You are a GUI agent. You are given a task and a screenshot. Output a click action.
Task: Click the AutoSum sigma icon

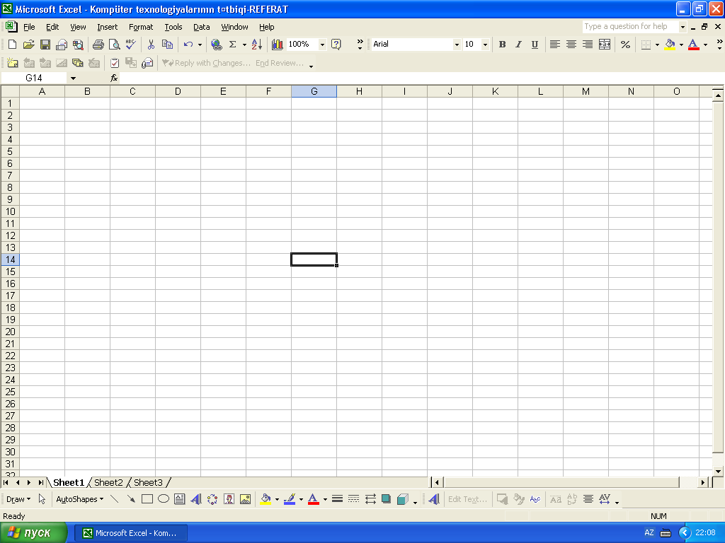click(x=232, y=45)
